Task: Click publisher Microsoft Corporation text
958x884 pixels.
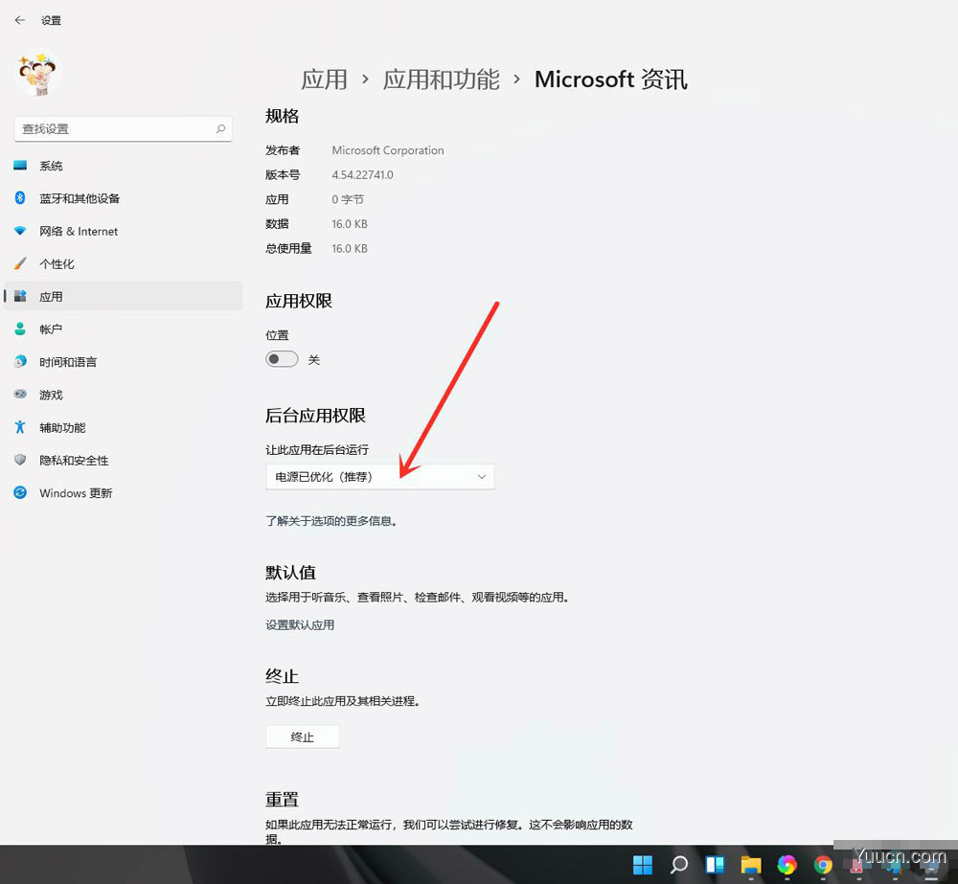Action: (x=387, y=150)
